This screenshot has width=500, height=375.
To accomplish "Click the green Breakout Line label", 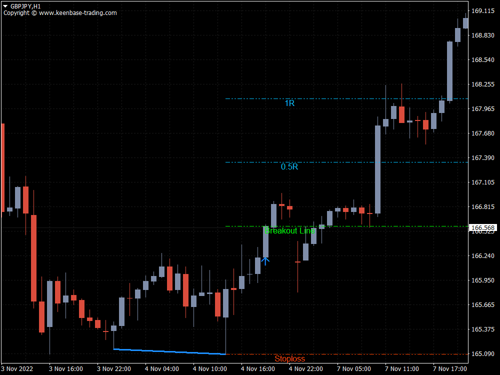I will pyautogui.click(x=289, y=230).
